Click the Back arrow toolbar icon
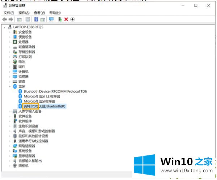Viewport: 217px width, 180px height. point(5,20)
